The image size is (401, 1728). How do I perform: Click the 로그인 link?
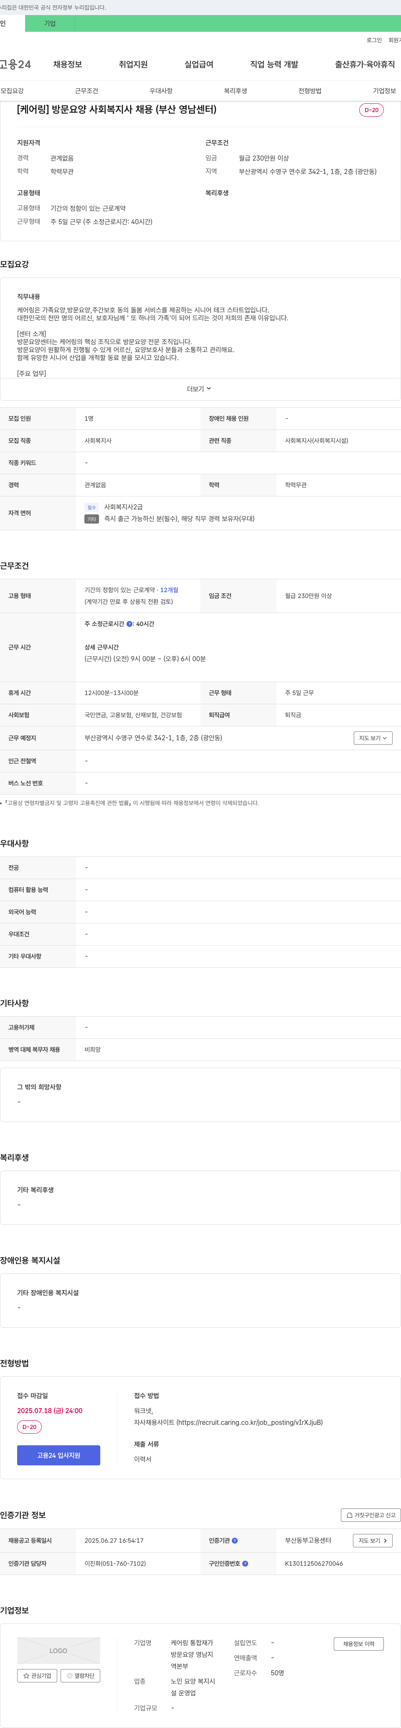tap(374, 40)
